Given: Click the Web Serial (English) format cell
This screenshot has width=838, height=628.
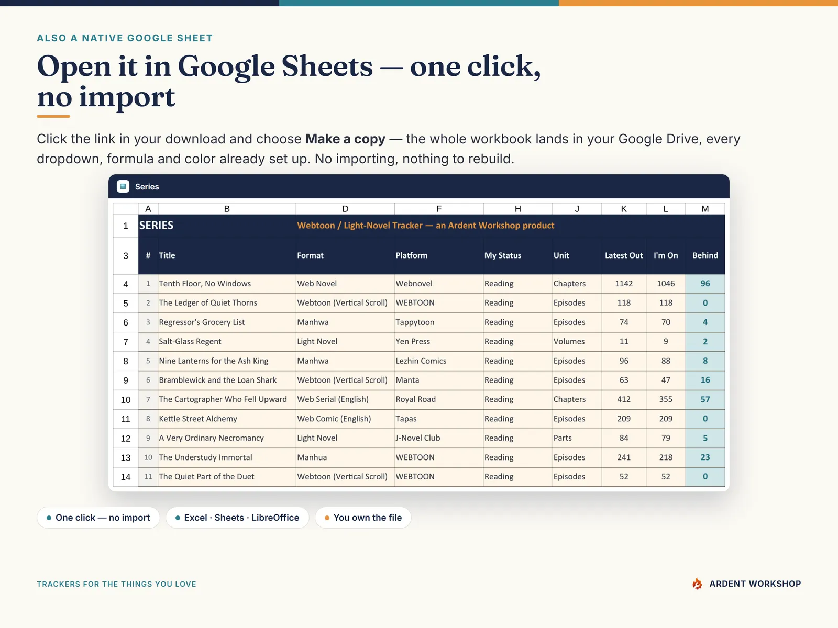Looking at the screenshot, I should pyautogui.click(x=345, y=399).
